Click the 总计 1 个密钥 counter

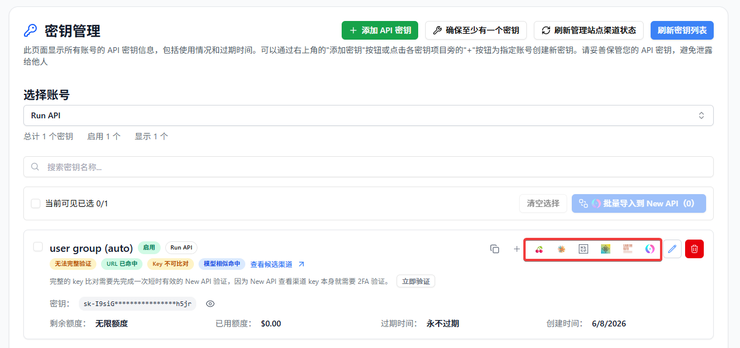[x=48, y=136]
